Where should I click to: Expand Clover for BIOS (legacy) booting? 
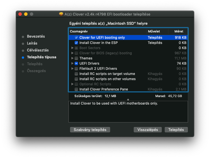[72, 53]
